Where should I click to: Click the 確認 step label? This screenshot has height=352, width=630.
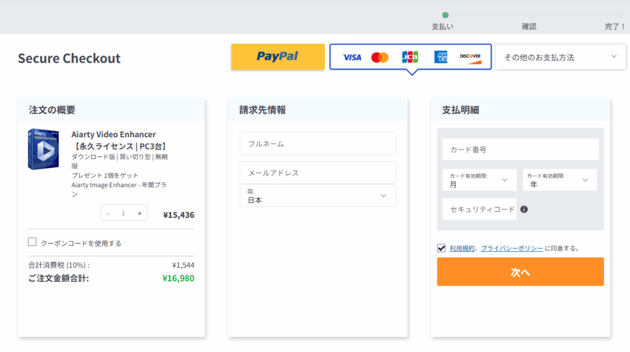click(x=528, y=26)
